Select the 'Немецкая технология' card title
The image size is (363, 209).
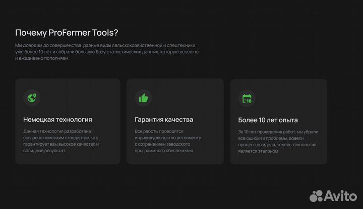pos(57,120)
